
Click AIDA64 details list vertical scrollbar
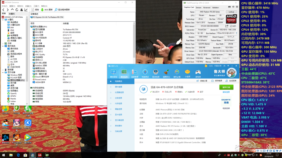pyautogui.click(x=134, y=41)
